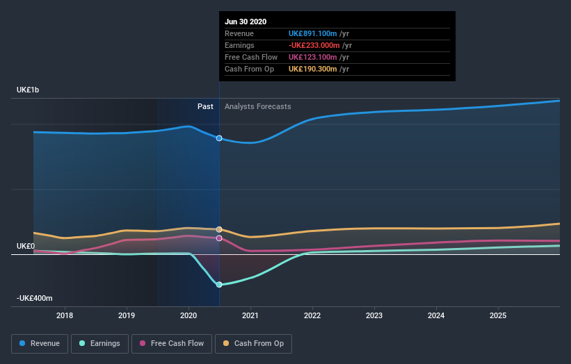
Task: Click the -UK£400m y-axis label
Action: point(35,298)
